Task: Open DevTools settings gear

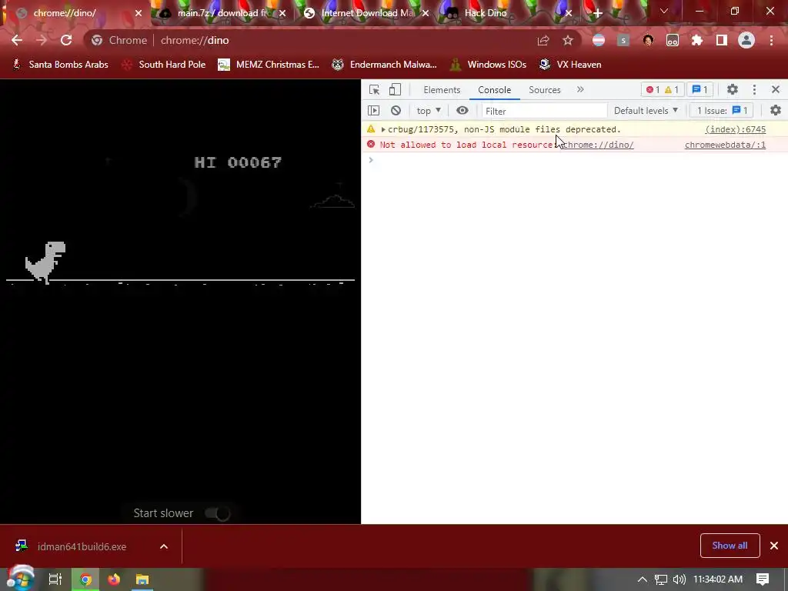Action: [x=733, y=89]
